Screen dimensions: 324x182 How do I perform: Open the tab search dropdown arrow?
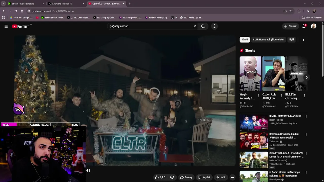coord(3,4)
